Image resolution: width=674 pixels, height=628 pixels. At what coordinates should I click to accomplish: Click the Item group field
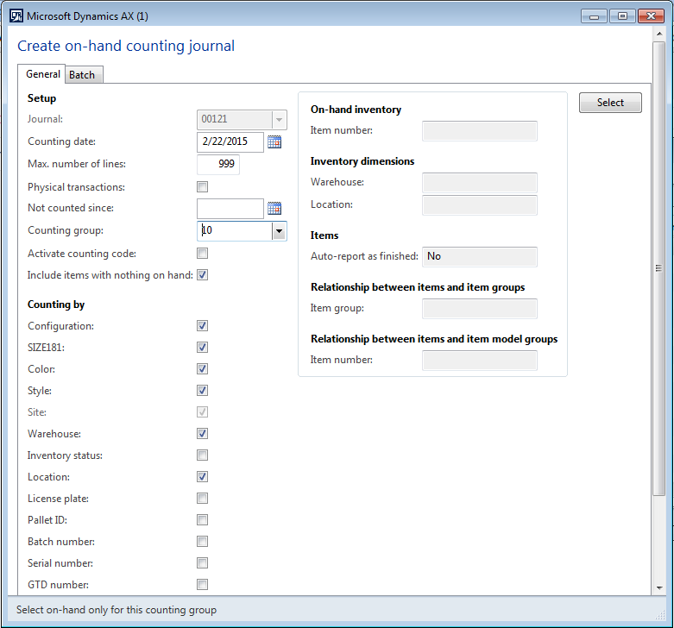(480, 309)
